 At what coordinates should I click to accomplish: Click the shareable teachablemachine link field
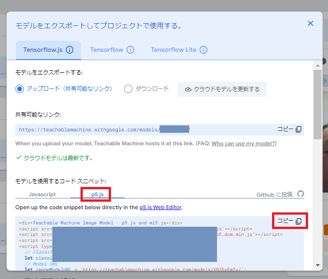tap(160, 130)
